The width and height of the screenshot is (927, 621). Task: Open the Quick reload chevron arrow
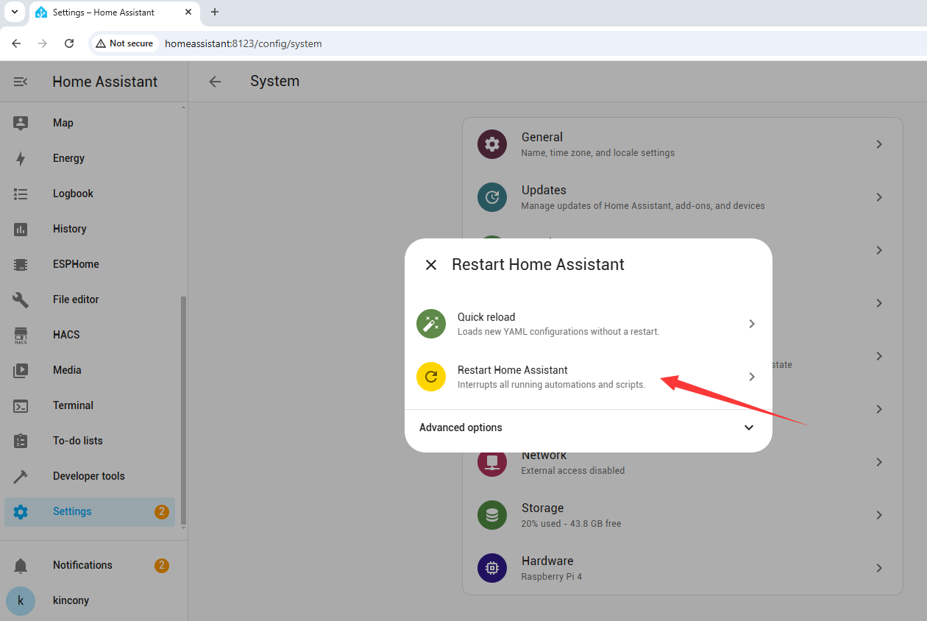[x=751, y=324]
